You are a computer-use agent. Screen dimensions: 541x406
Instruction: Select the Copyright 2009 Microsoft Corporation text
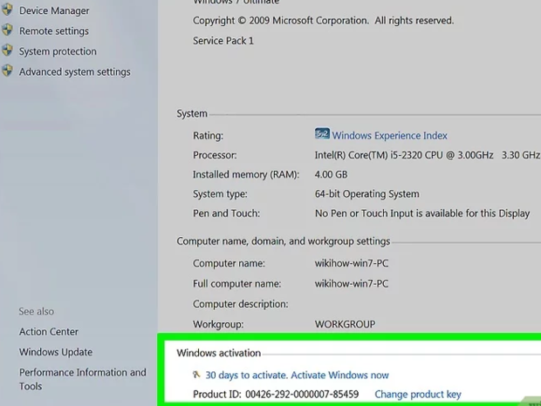pyautogui.click(x=323, y=20)
